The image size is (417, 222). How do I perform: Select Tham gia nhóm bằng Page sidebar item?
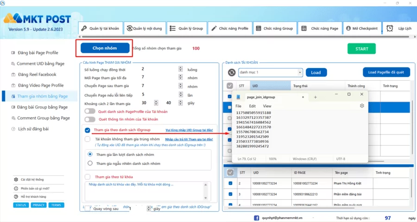coord(40,96)
